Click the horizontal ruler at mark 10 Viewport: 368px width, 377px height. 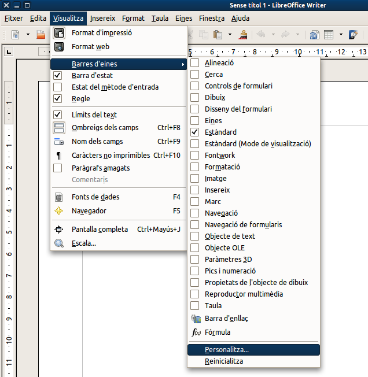(298, 52)
